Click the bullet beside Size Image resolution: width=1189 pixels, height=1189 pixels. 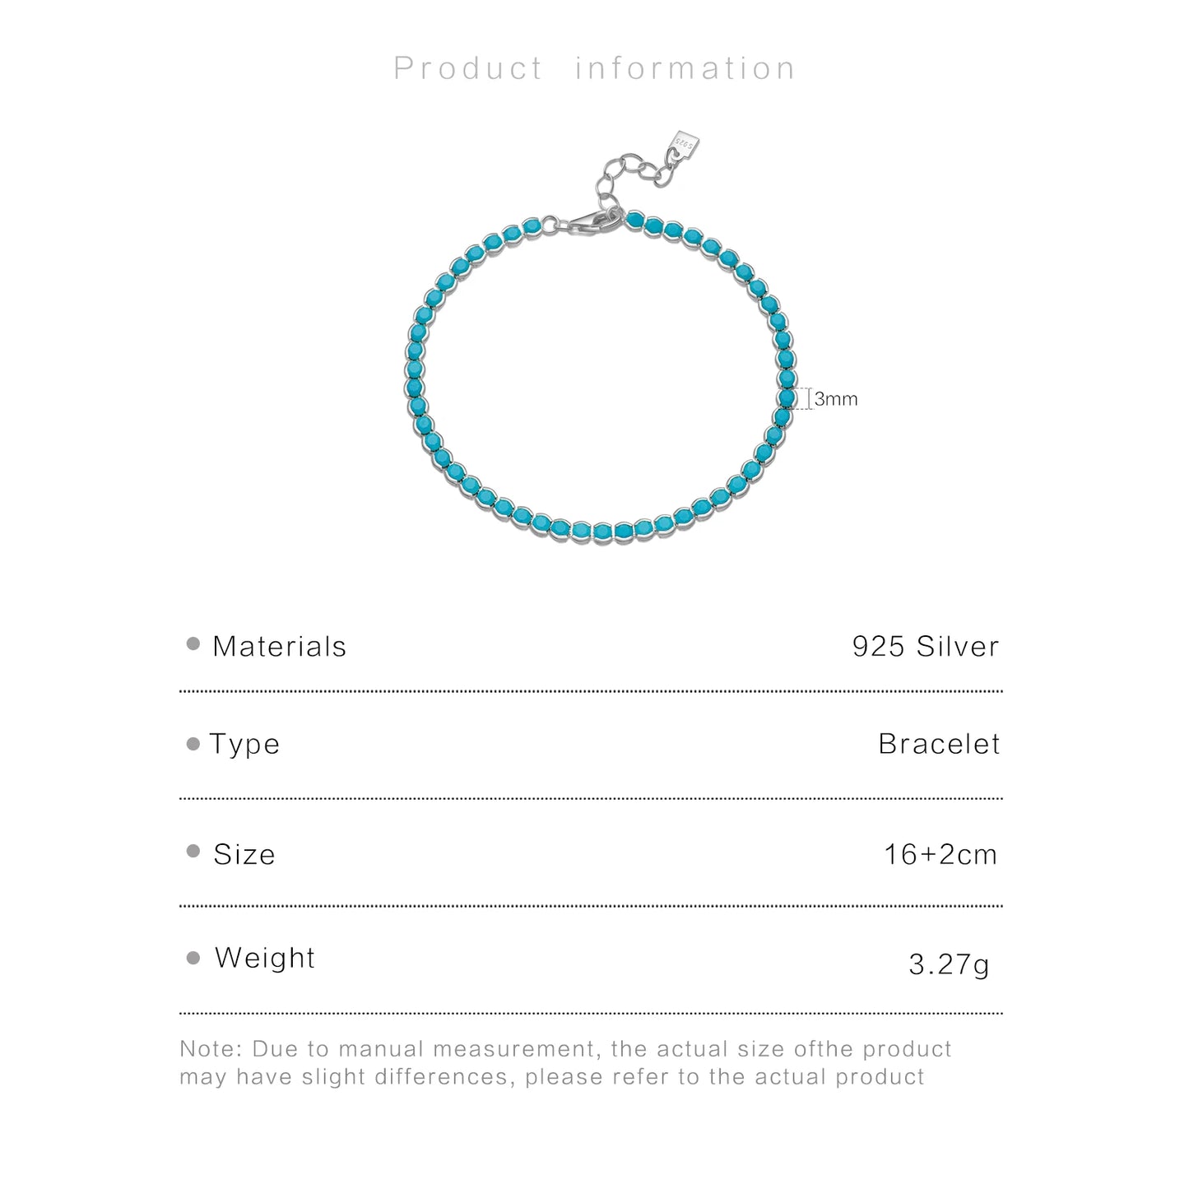click(x=193, y=851)
